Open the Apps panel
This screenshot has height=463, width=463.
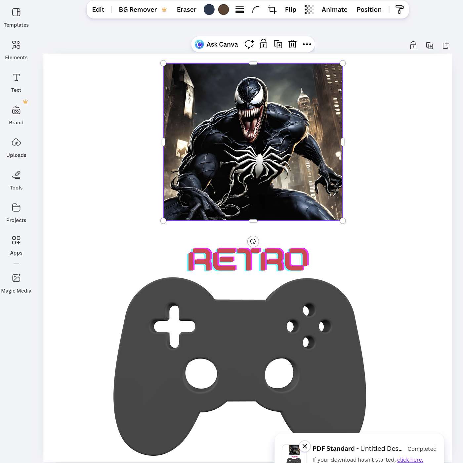16,246
